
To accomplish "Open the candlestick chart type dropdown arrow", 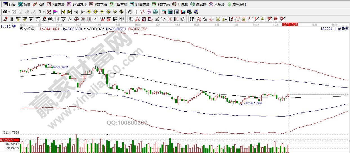I will point(44,12).
